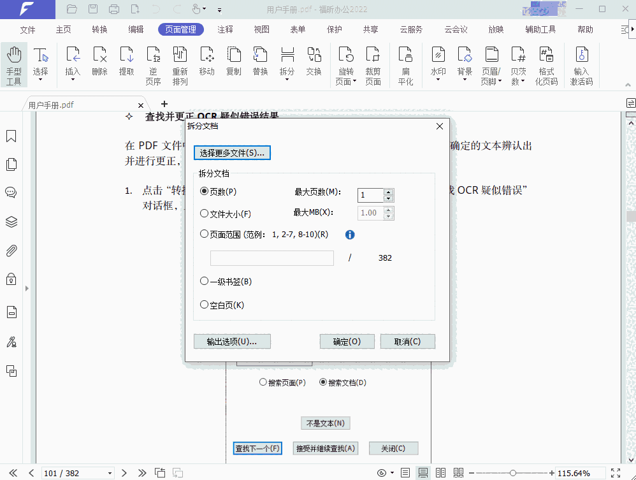Viewport: 636px width, 480px height.
Task: Select the 文件大小(F) radio button
Action: tap(205, 214)
